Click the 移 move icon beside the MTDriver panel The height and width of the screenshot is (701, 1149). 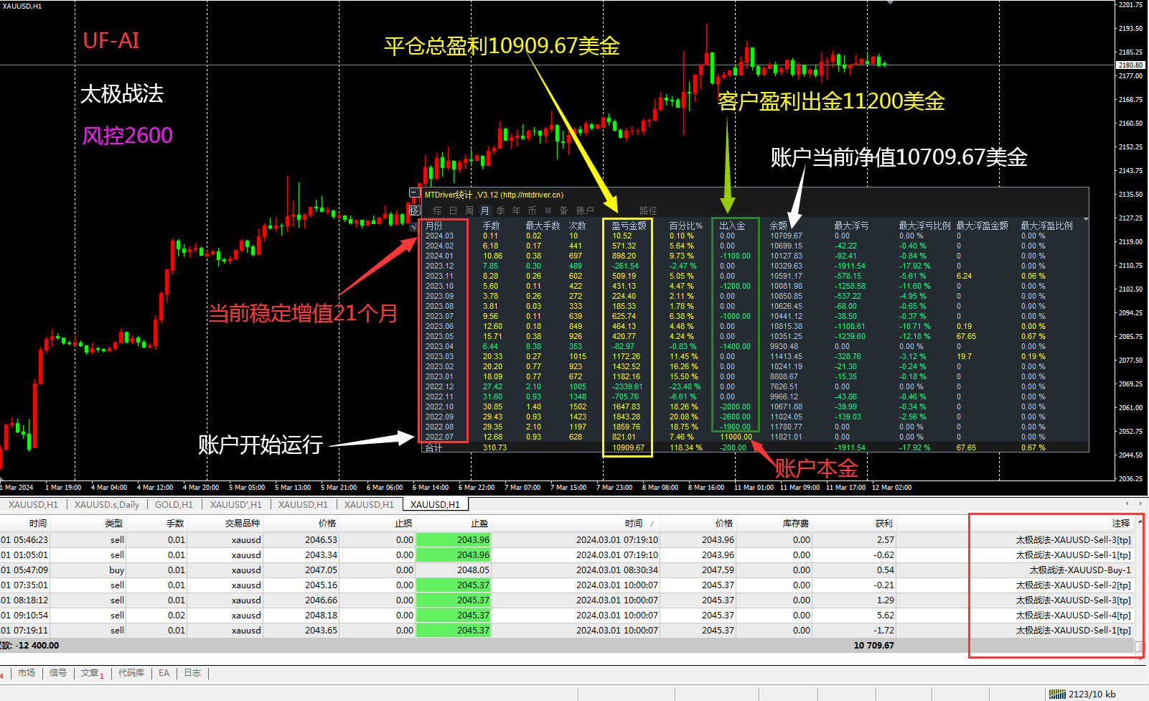click(x=414, y=210)
